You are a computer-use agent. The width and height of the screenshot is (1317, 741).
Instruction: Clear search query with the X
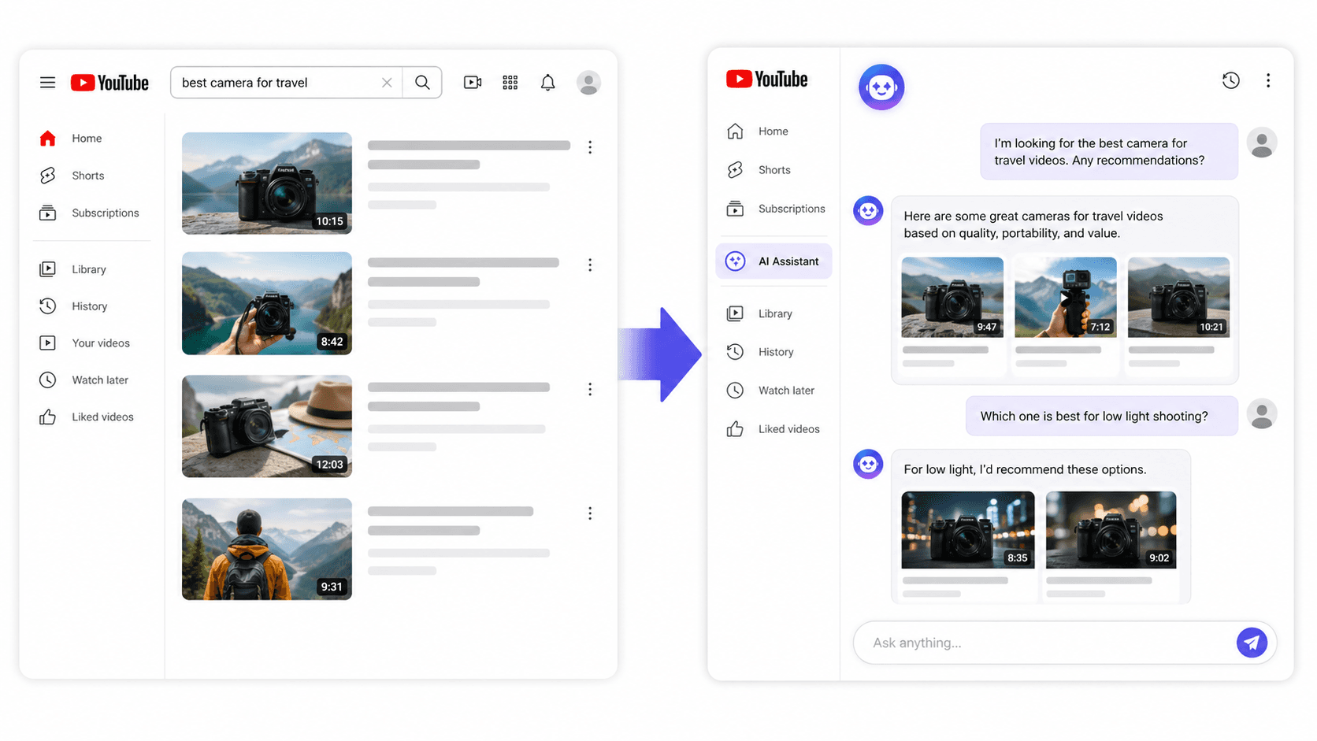387,82
